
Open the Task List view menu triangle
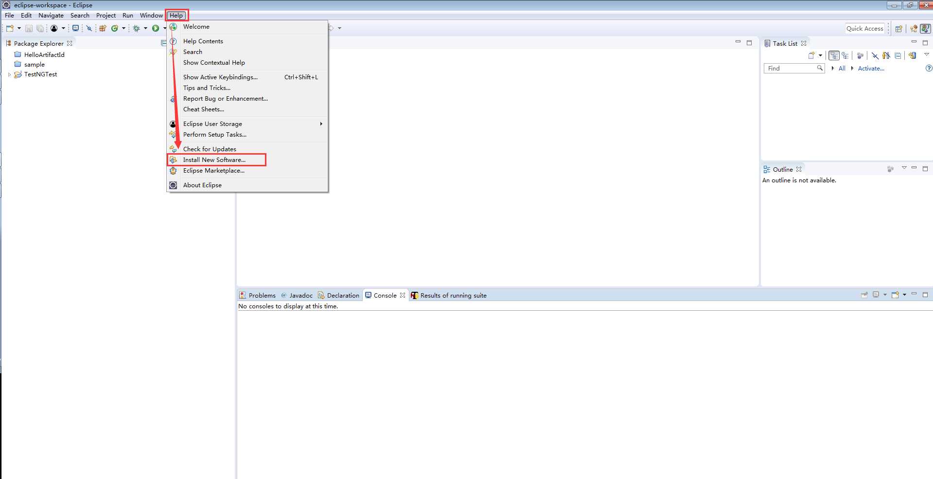[927, 54]
